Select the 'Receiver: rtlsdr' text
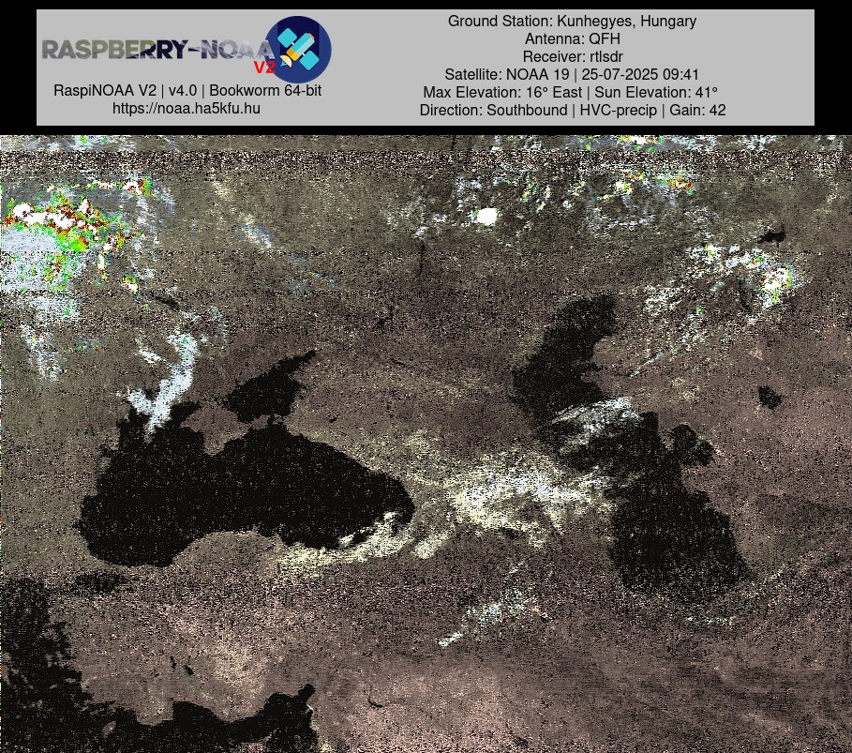 [x=573, y=56]
